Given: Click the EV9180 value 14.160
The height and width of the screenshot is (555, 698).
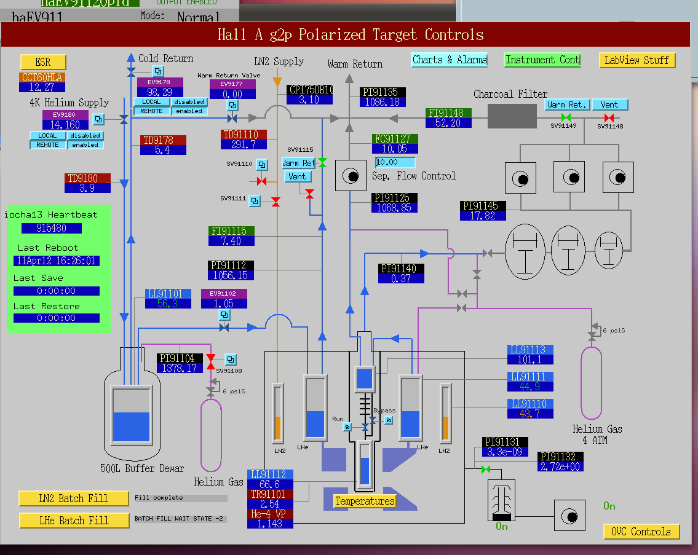Looking at the screenshot, I should click(65, 125).
